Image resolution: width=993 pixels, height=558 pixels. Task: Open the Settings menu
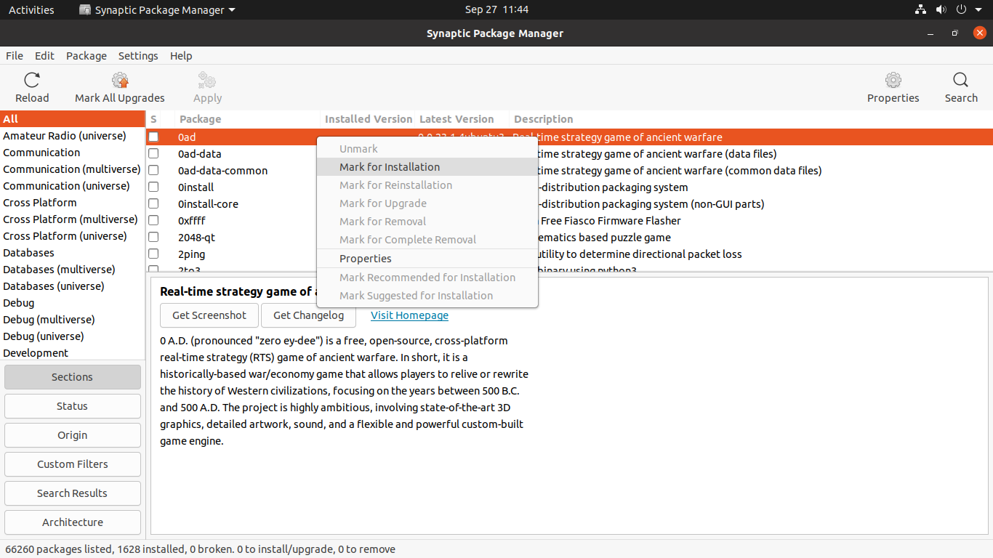[x=138, y=56]
